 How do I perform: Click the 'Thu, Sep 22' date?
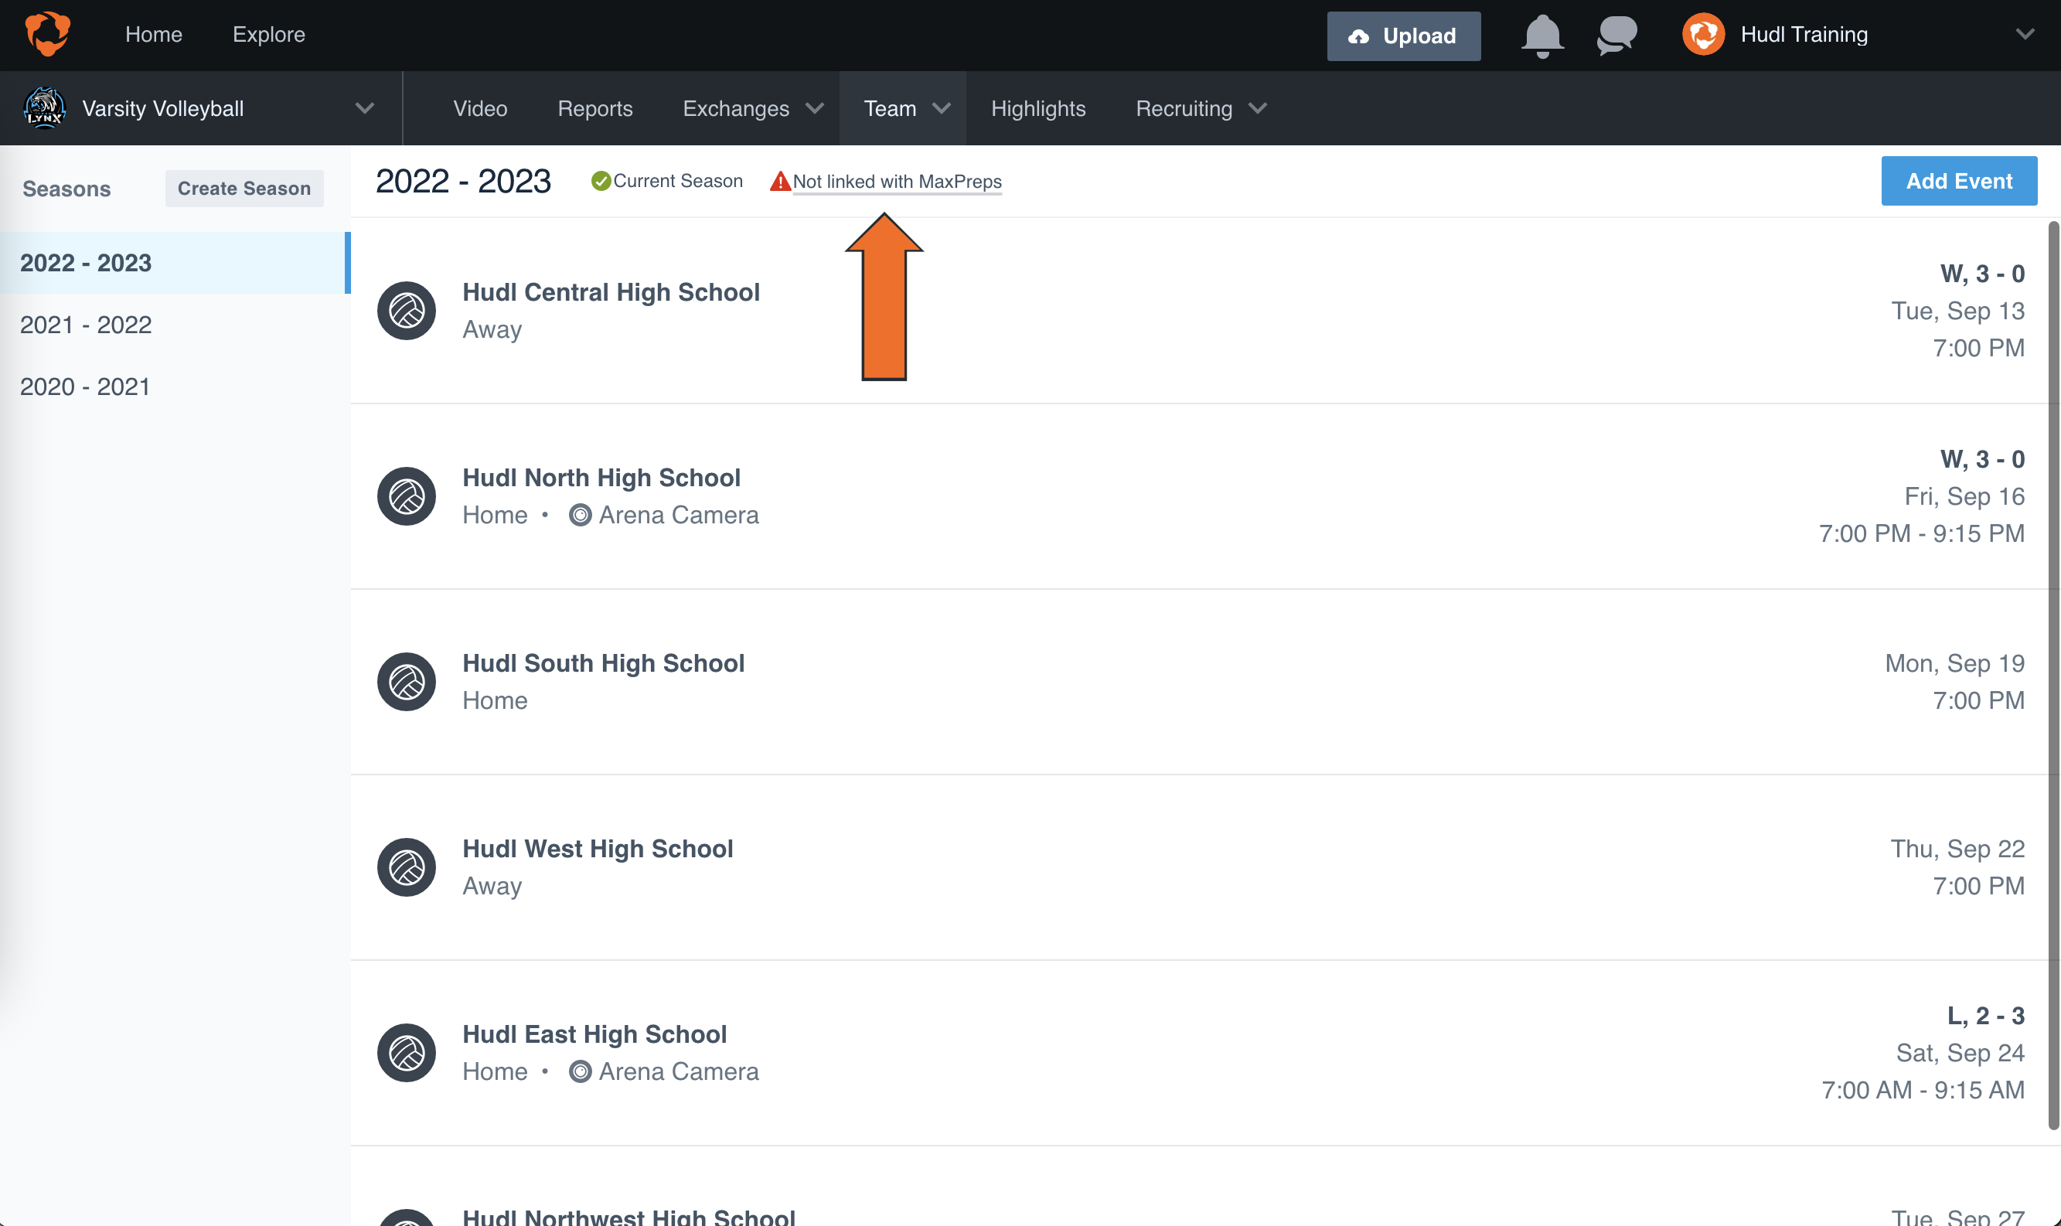(x=1957, y=849)
